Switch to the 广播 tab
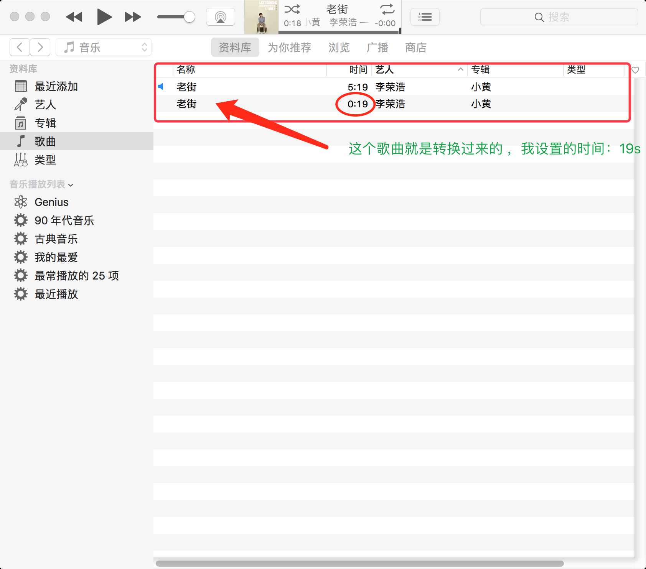Screen dimensions: 646x569 click(x=377, y=47)
